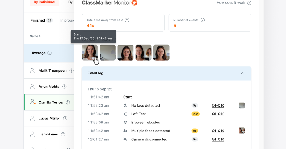
Task: Click the ClassMarker Monitor logo
Action: point(109,3)
